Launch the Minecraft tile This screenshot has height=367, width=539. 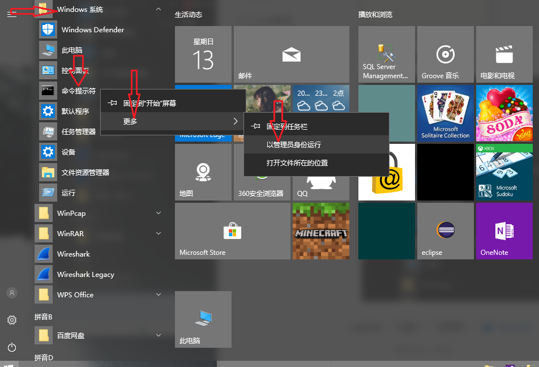[x=320, y=231]
